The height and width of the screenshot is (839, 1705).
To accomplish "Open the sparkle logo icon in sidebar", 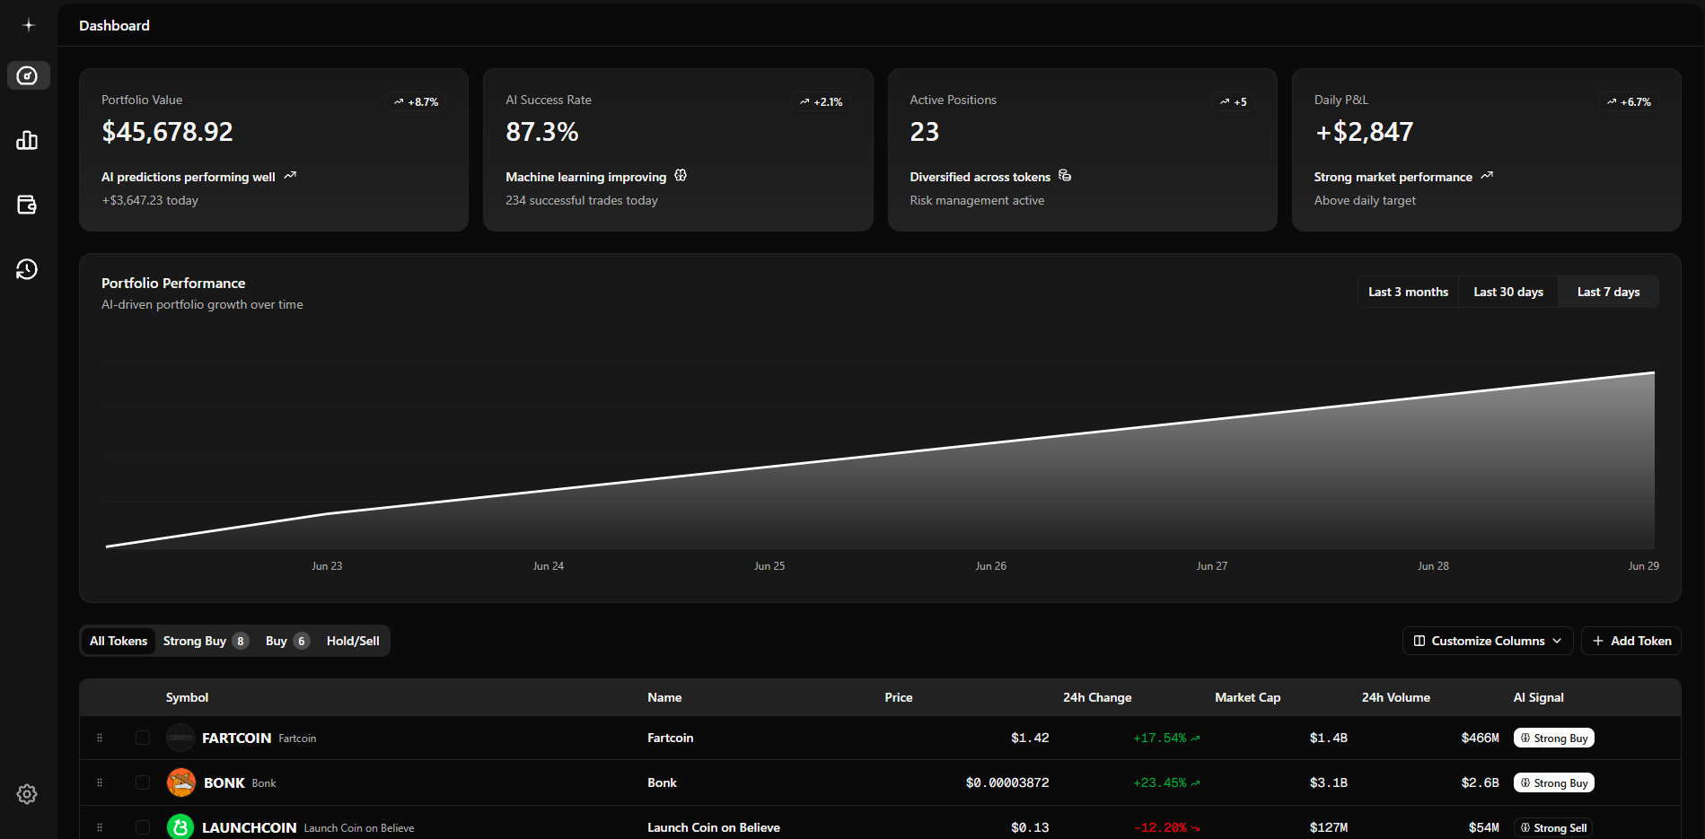I will click(28, 25).
